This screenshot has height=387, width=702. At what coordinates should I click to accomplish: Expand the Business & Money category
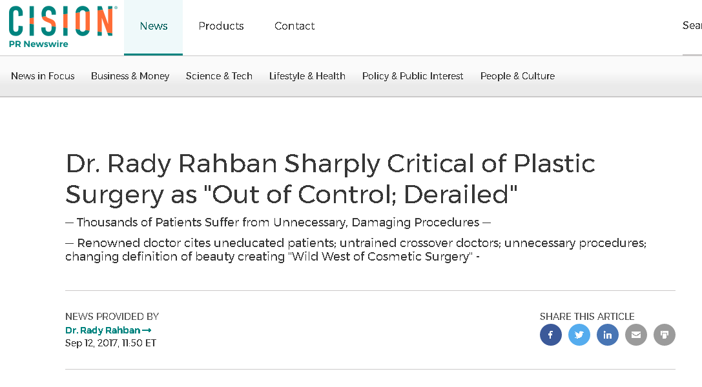click(x=130, y=76)
